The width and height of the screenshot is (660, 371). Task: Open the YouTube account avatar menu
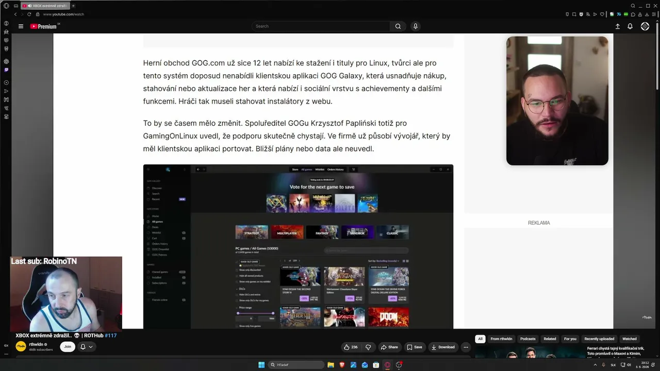pyautogui.click(x=645, y=26)
